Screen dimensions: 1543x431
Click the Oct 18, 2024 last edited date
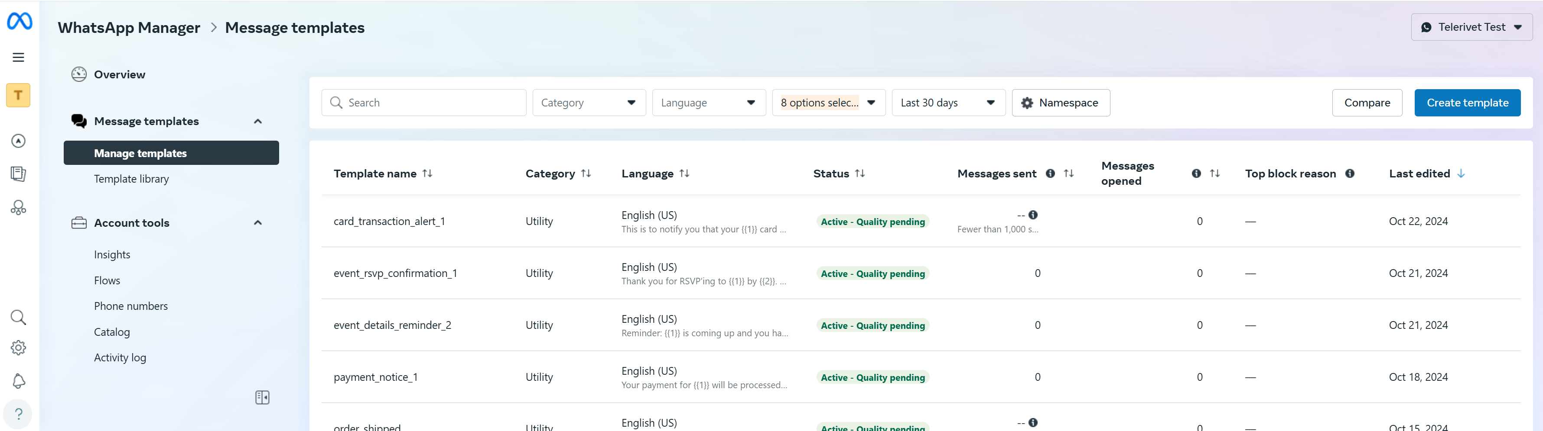[1419, 377]
